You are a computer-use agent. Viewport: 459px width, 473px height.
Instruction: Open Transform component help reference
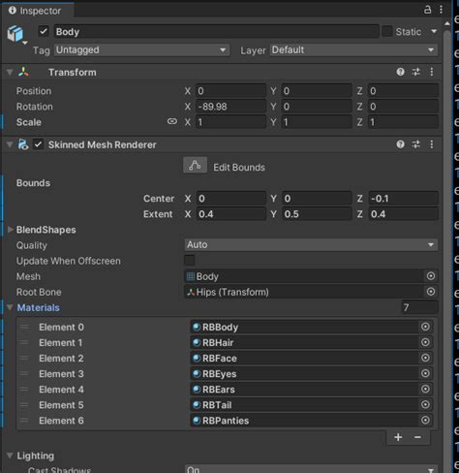[x=400, y=72]
